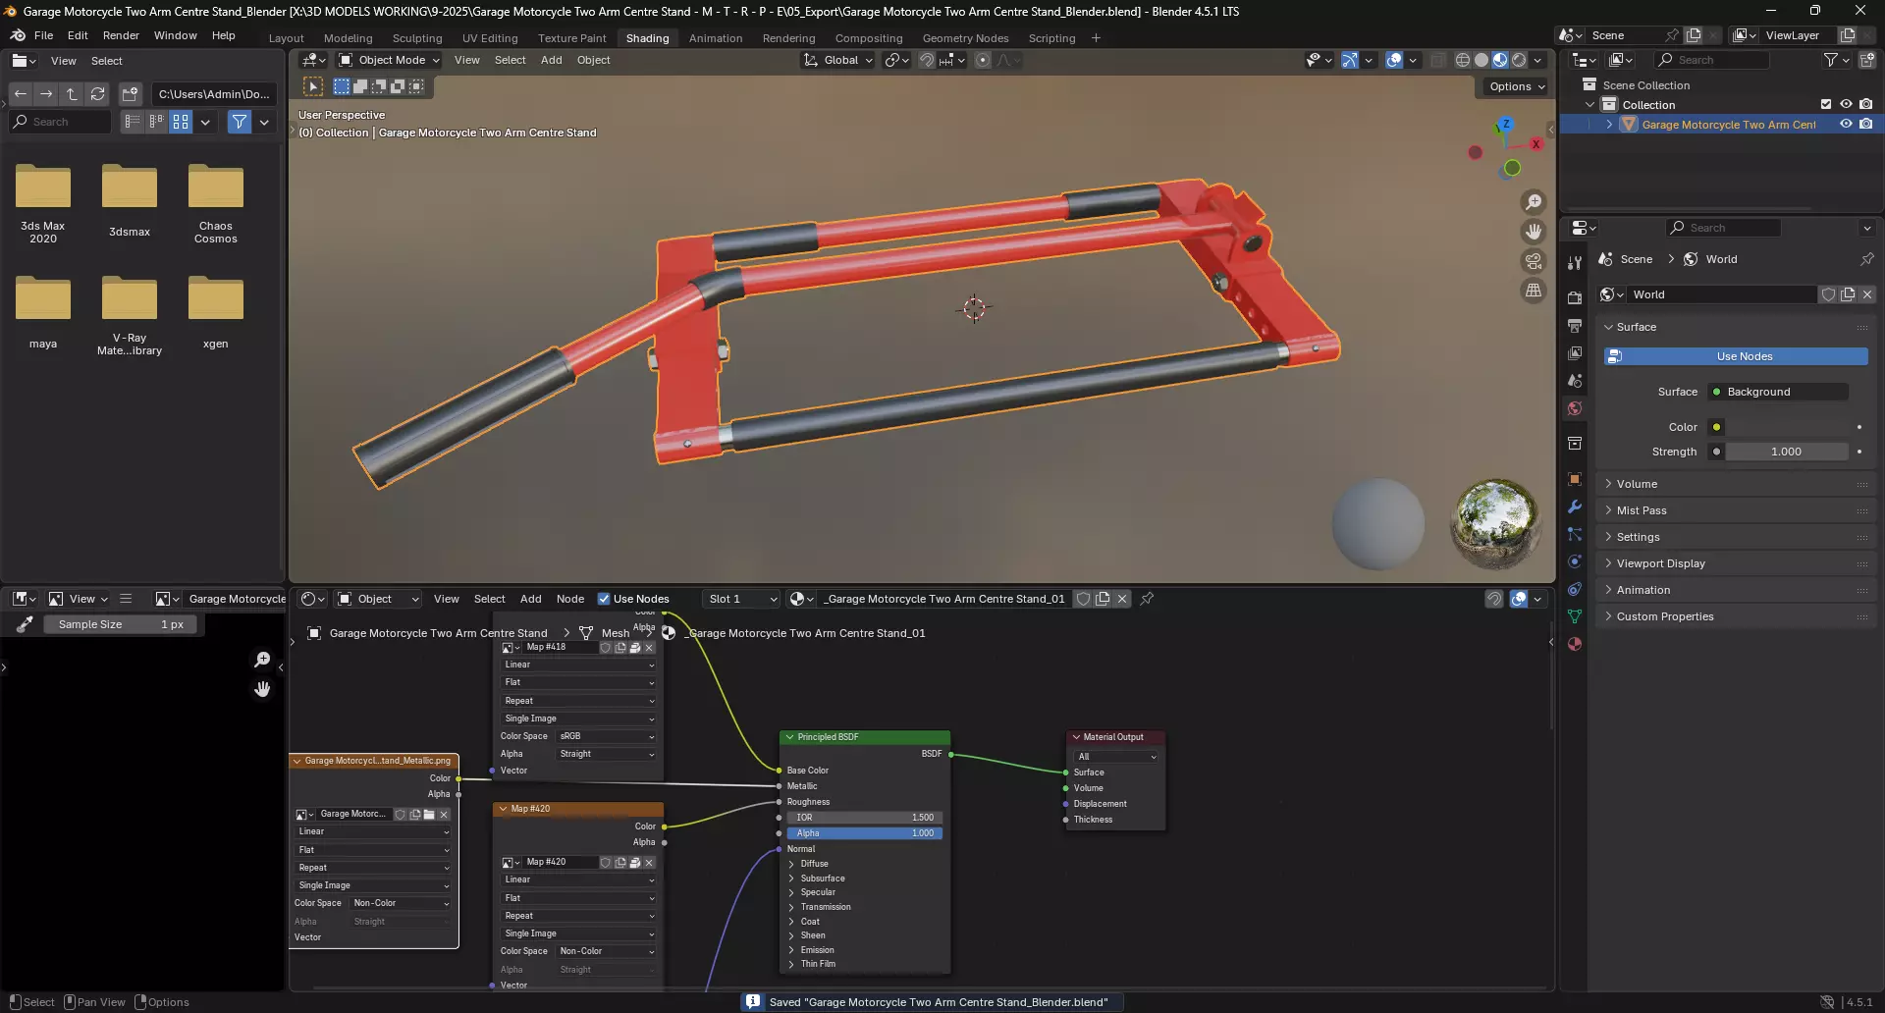Click the world Strength value field
1885x1013 pixels.
1787,452
